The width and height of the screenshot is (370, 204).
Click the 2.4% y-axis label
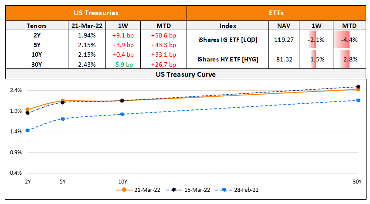(x=16, y=90)
